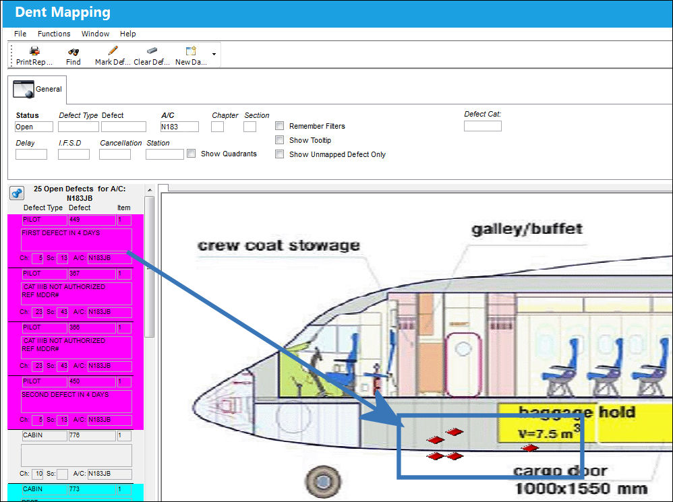This screenshot has height=502, width=673.
Task: Open the File menu
Action: [x=20, y=34]
